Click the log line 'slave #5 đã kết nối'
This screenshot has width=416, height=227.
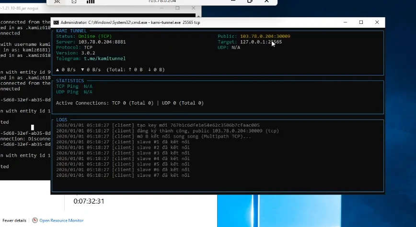tap(123, 164)
